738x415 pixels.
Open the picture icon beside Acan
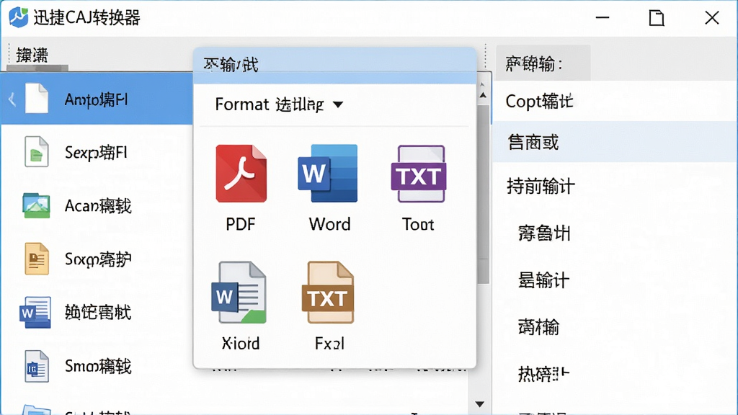tap(36, 205)
